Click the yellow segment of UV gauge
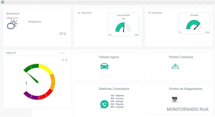 [x=45, y=69]
